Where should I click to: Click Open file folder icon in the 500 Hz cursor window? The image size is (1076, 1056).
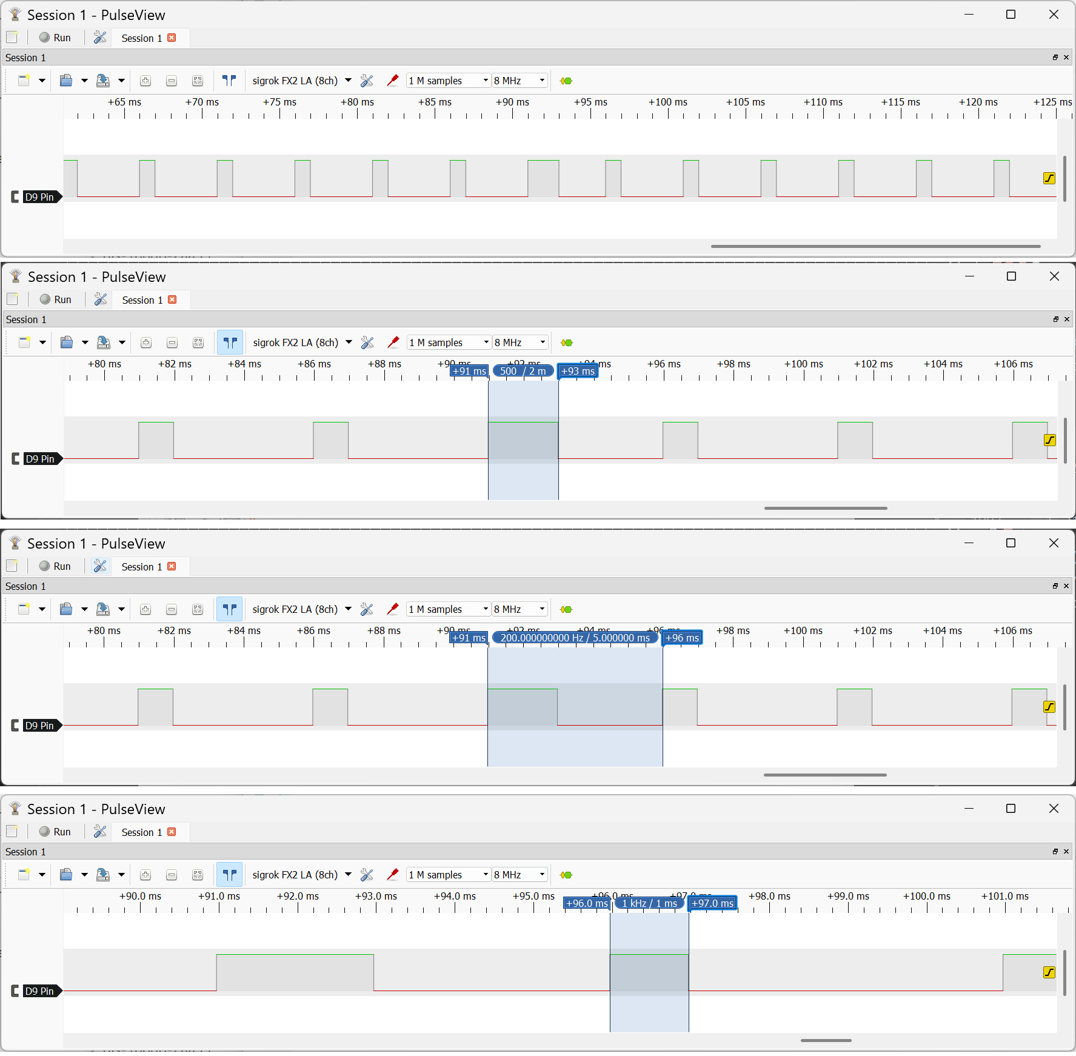click(x=67, y=343)
